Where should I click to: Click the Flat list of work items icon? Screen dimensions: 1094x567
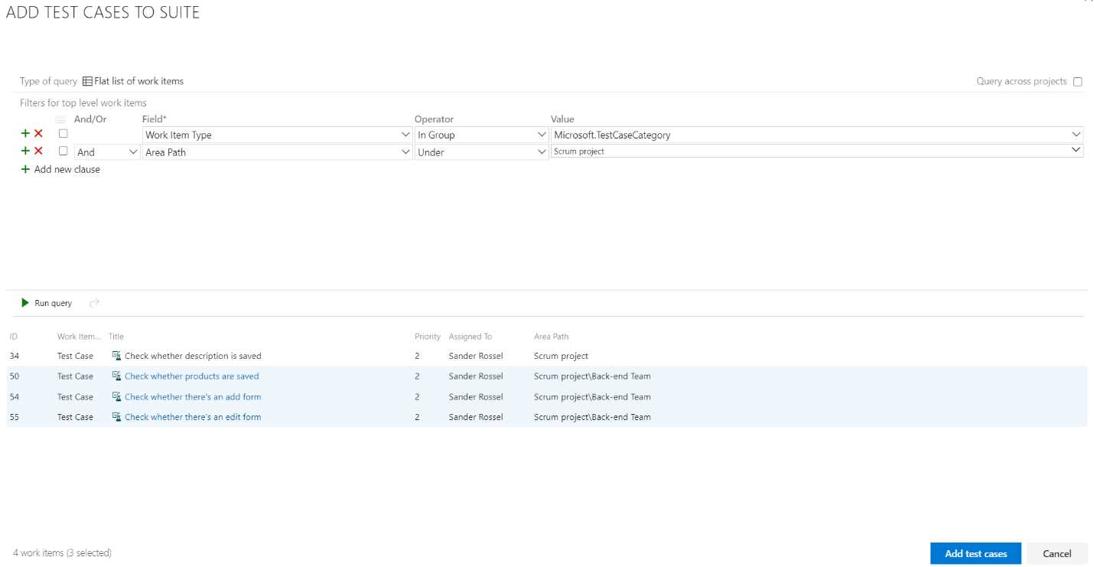coord(88,80)
